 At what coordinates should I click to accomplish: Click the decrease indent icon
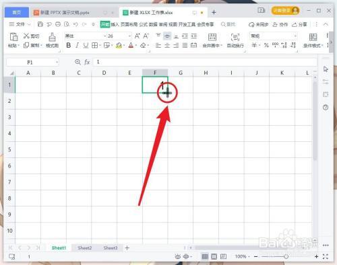(185, 36)
